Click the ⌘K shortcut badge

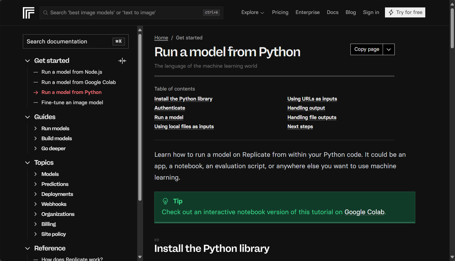pos(119,41)
